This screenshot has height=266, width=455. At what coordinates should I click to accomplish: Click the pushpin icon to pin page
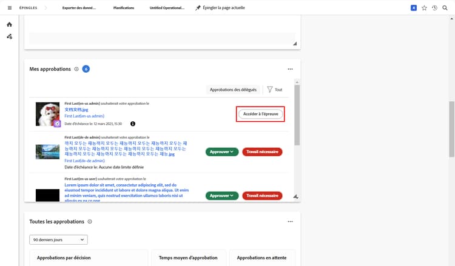[x=198, y=8]
